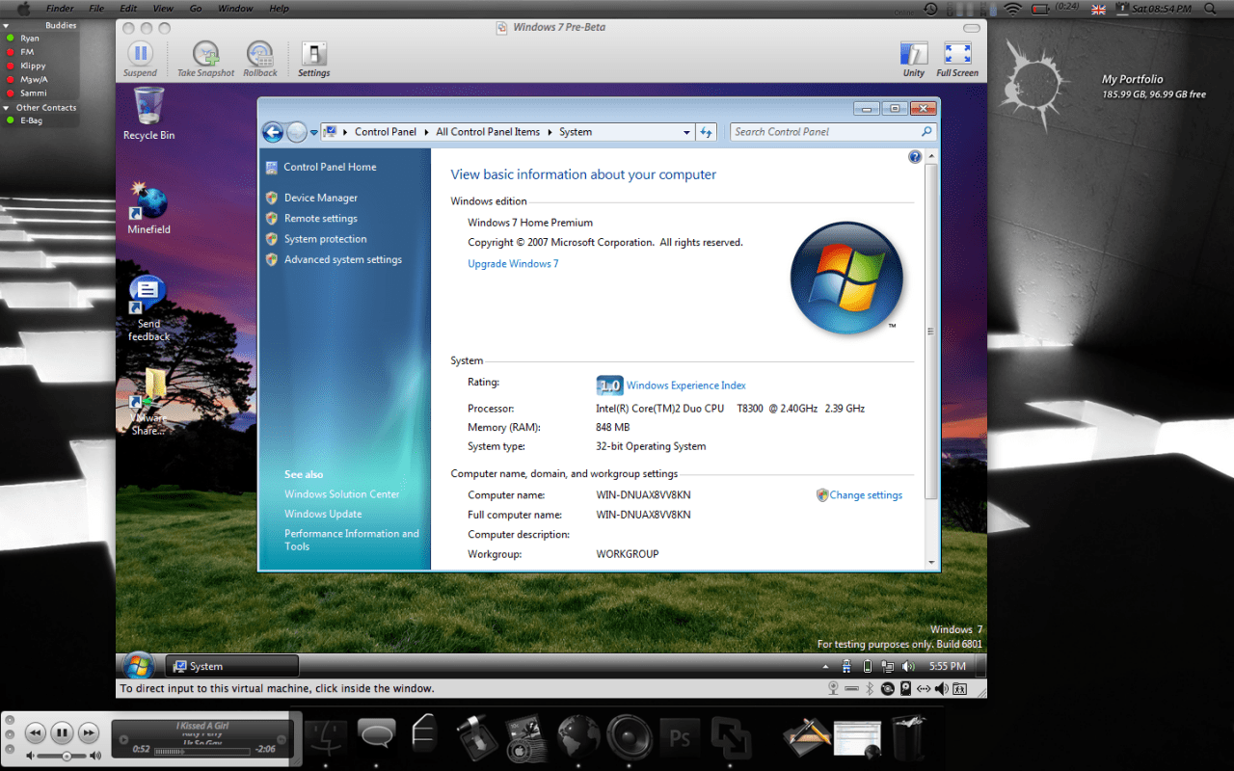Viewport: 1234px width, 771px height.
Task: Click in the Search Control Panel box
Action: pos(833,132)
